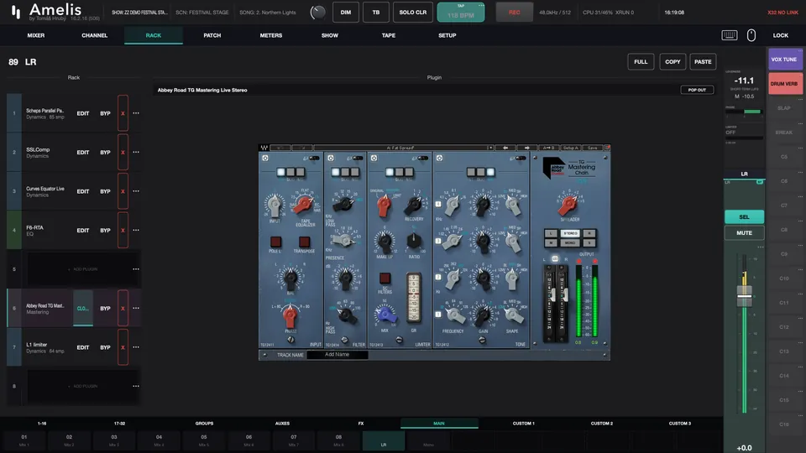Image resolution: width=806 pixels, height=453 pixels.
Task: Remove SSLComp plugin with its red X
Action: coord(123,152)
